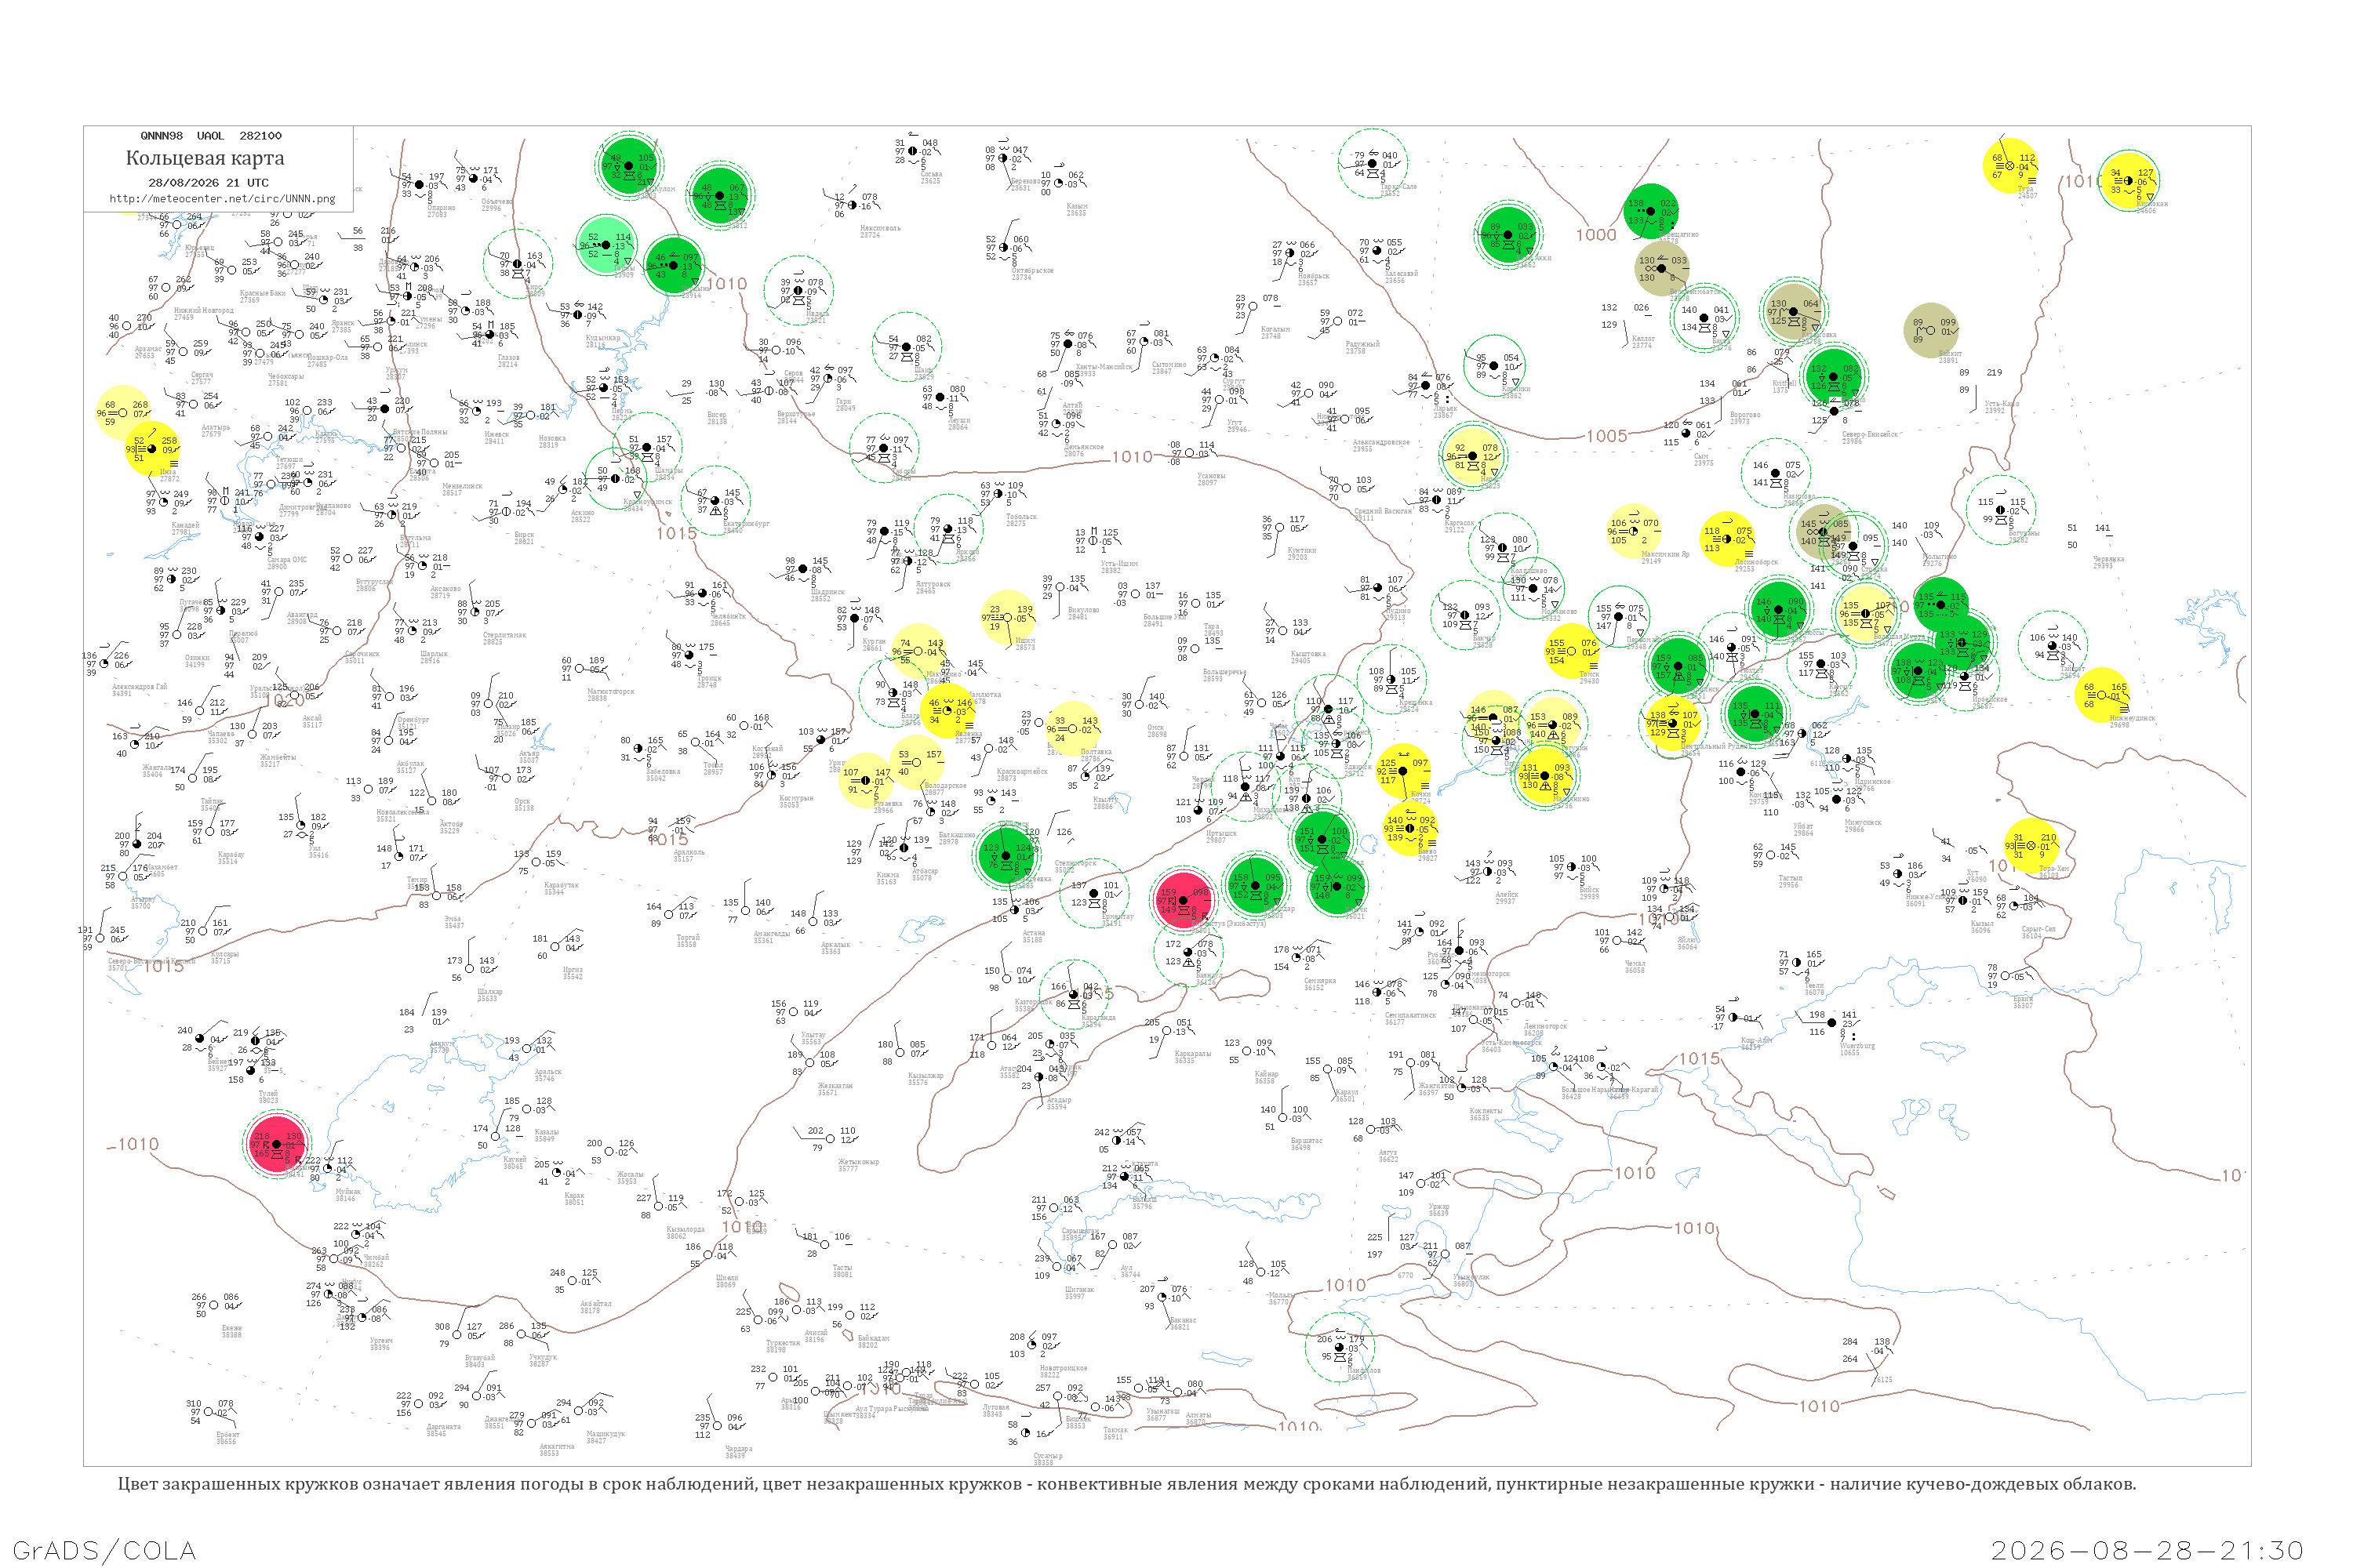Select the dashed circle at Караганда station
2353x1568 pixels.
1074,995
